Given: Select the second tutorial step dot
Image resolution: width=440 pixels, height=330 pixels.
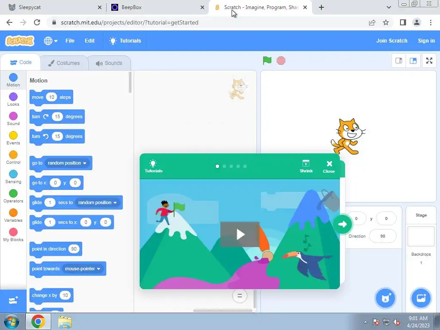Looking at the screenshot, I should (x=224, y=166).
